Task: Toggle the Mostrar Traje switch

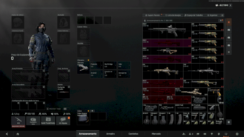Action: coord(66,109)
